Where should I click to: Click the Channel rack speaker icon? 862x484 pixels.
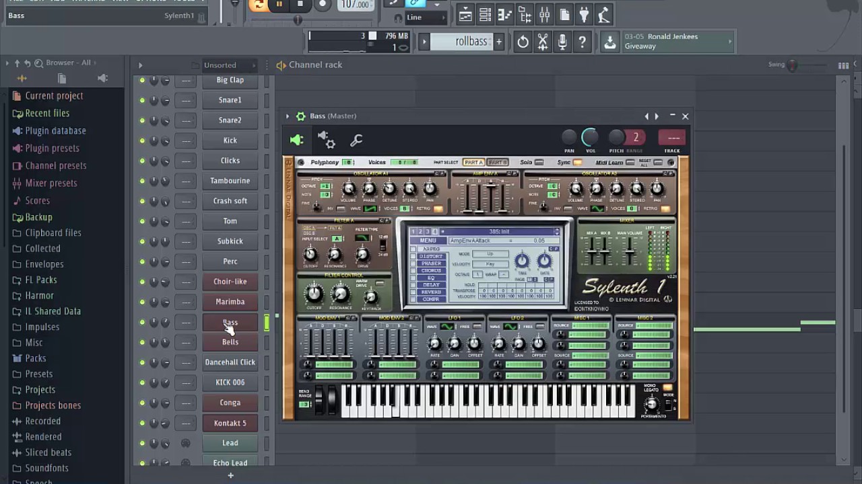coord(281,65)
